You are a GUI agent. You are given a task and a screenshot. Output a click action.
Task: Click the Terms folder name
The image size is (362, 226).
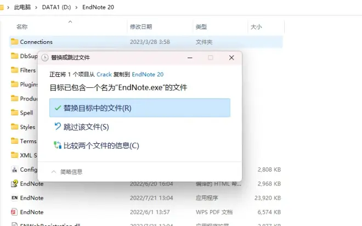[x=28, y=141]
